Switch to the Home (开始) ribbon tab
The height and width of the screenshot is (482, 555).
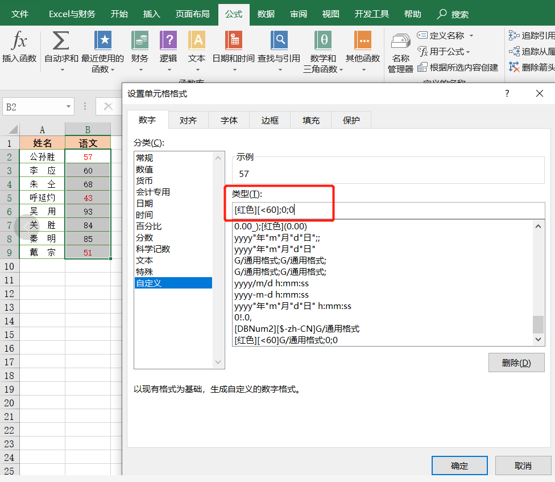[119, 14]
